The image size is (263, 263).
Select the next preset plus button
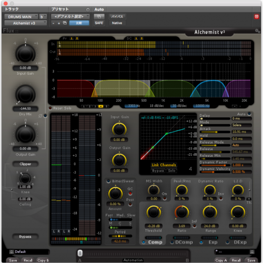(x=59, y=23)
